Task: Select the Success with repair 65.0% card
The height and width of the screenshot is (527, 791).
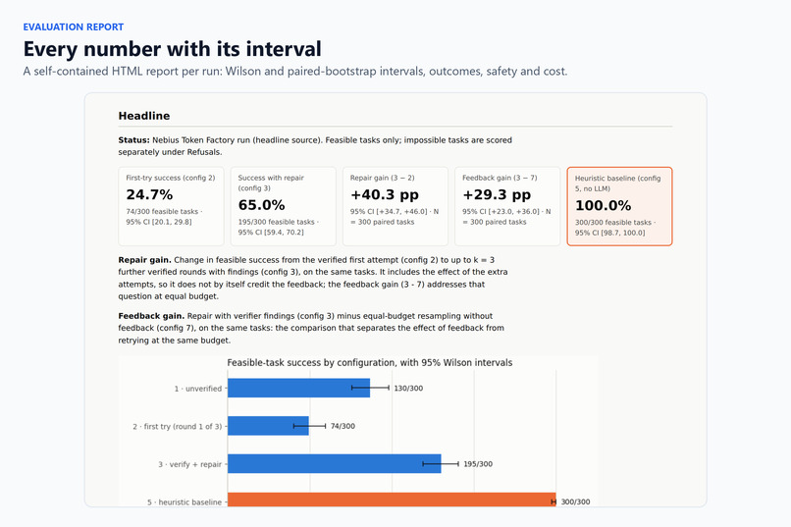Action: tap(283, 206)
